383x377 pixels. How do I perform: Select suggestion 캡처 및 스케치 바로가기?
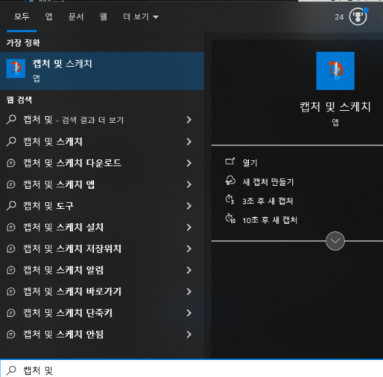click(102, 291)
